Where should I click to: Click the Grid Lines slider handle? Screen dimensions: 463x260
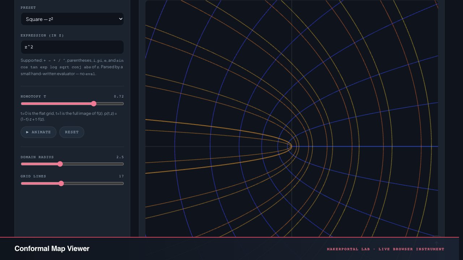coord(61,183)
